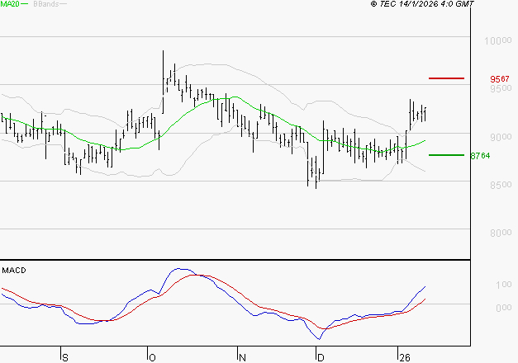
Task: Select the MACD 100 axis label
Action: [x=504, y=285]
